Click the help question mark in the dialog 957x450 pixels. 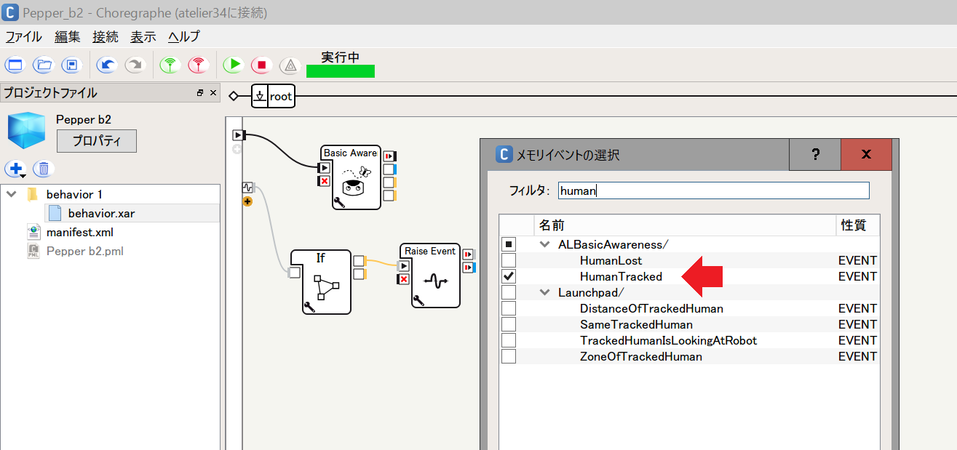(815, 154)
